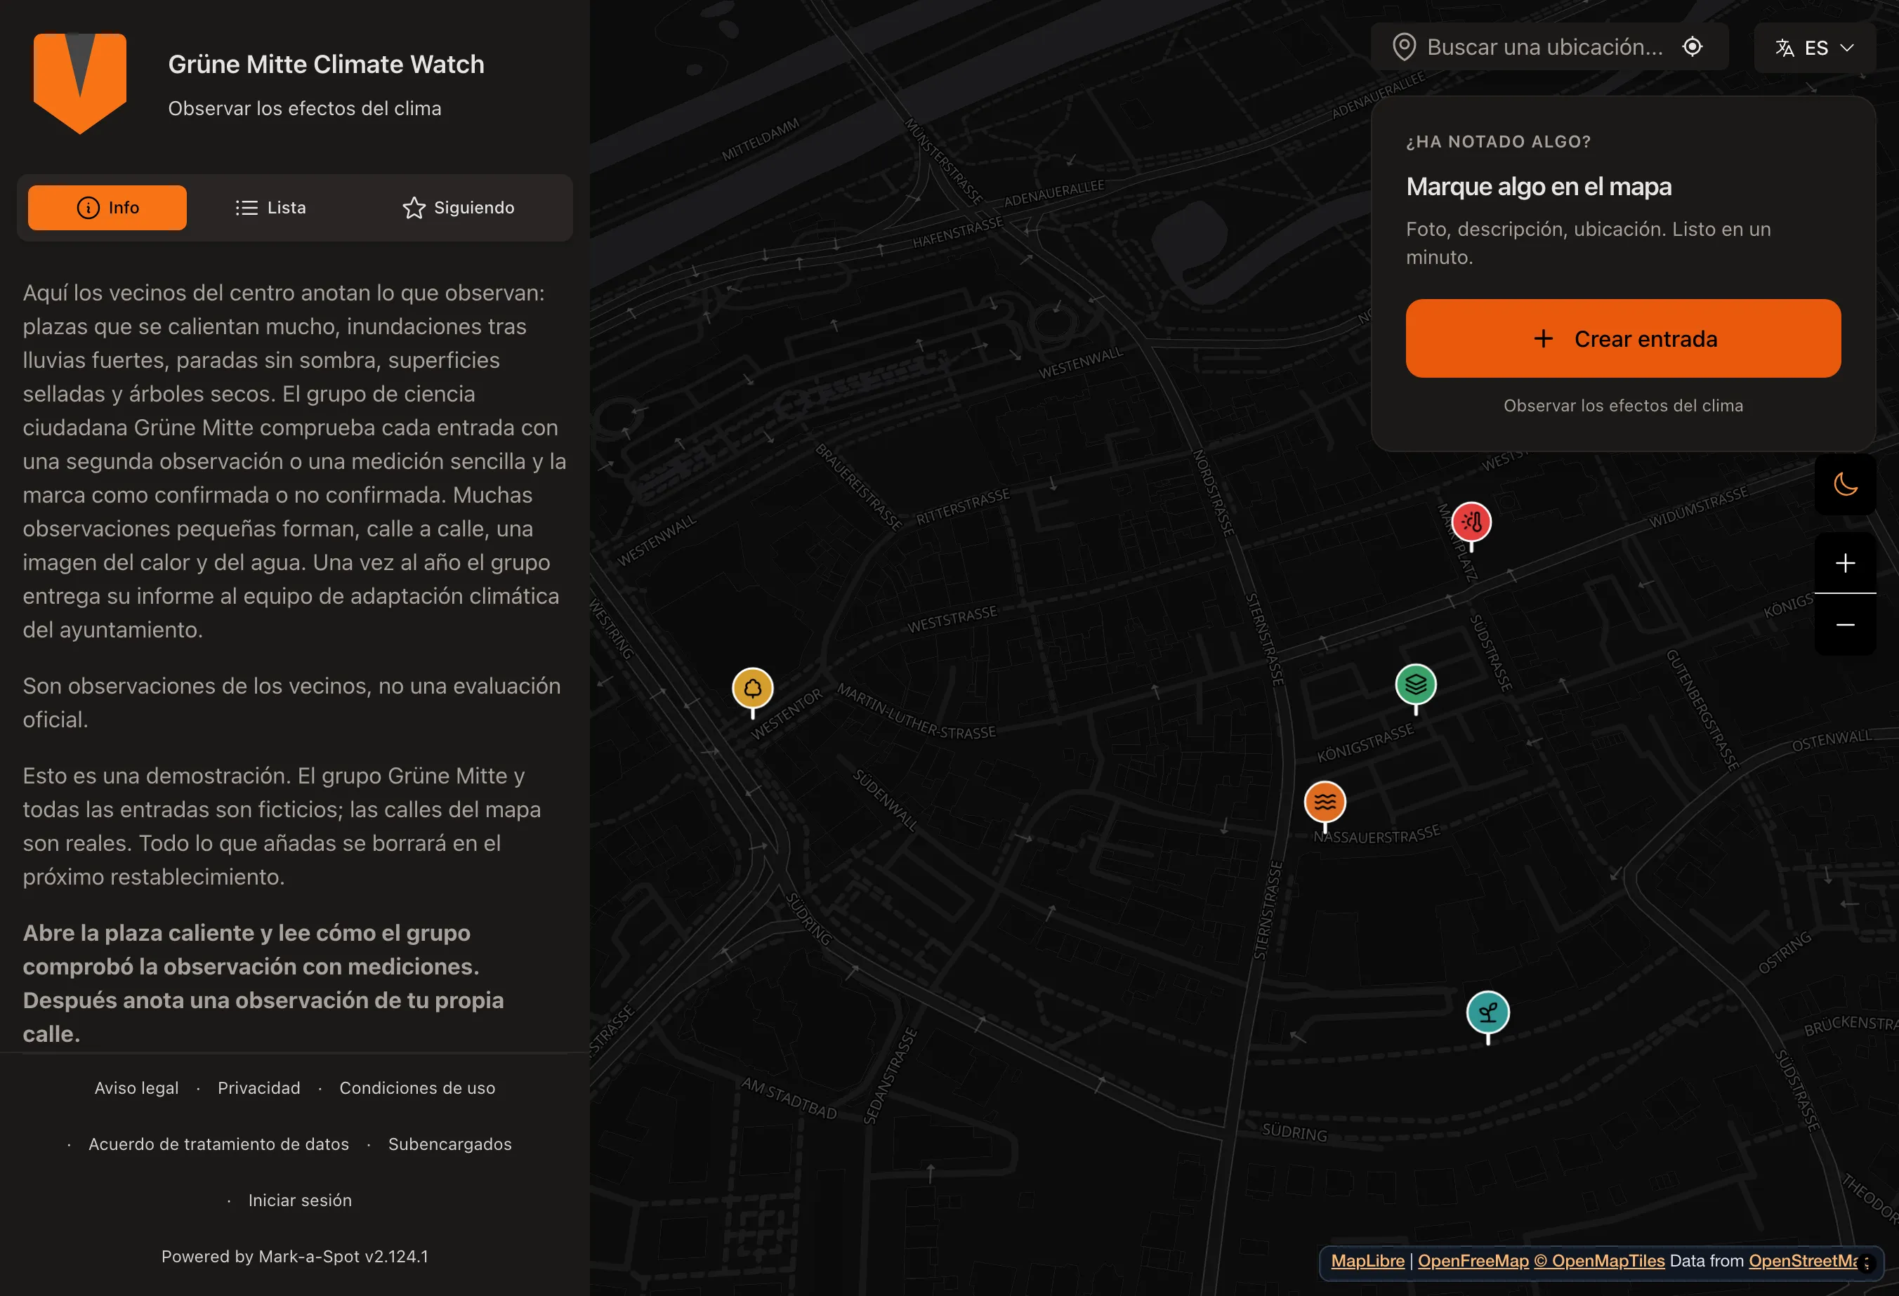Open the orange flood waves map marker
Viewport: 1899px width, 1296px height.
(x=1325, y=802)
